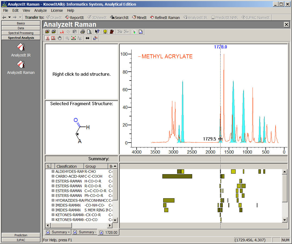This screenshot has height=244, width=292.
Task: Click the red spectrum peaks toolbar icon
Action: pyautogui.click(x=62, y=32)
